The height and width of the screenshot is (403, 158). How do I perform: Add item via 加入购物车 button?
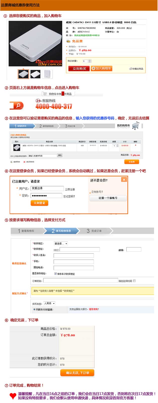101,68
